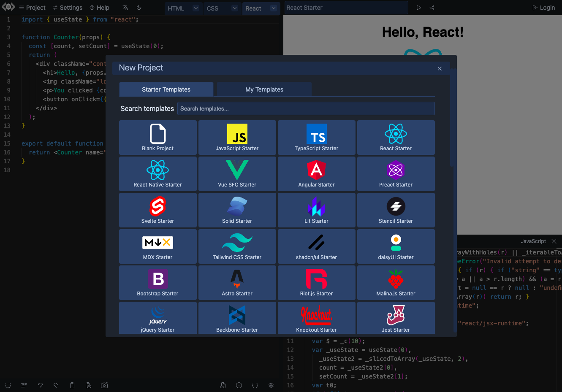Expand the CSS language dropdown arrow

(x=234, y=8)
